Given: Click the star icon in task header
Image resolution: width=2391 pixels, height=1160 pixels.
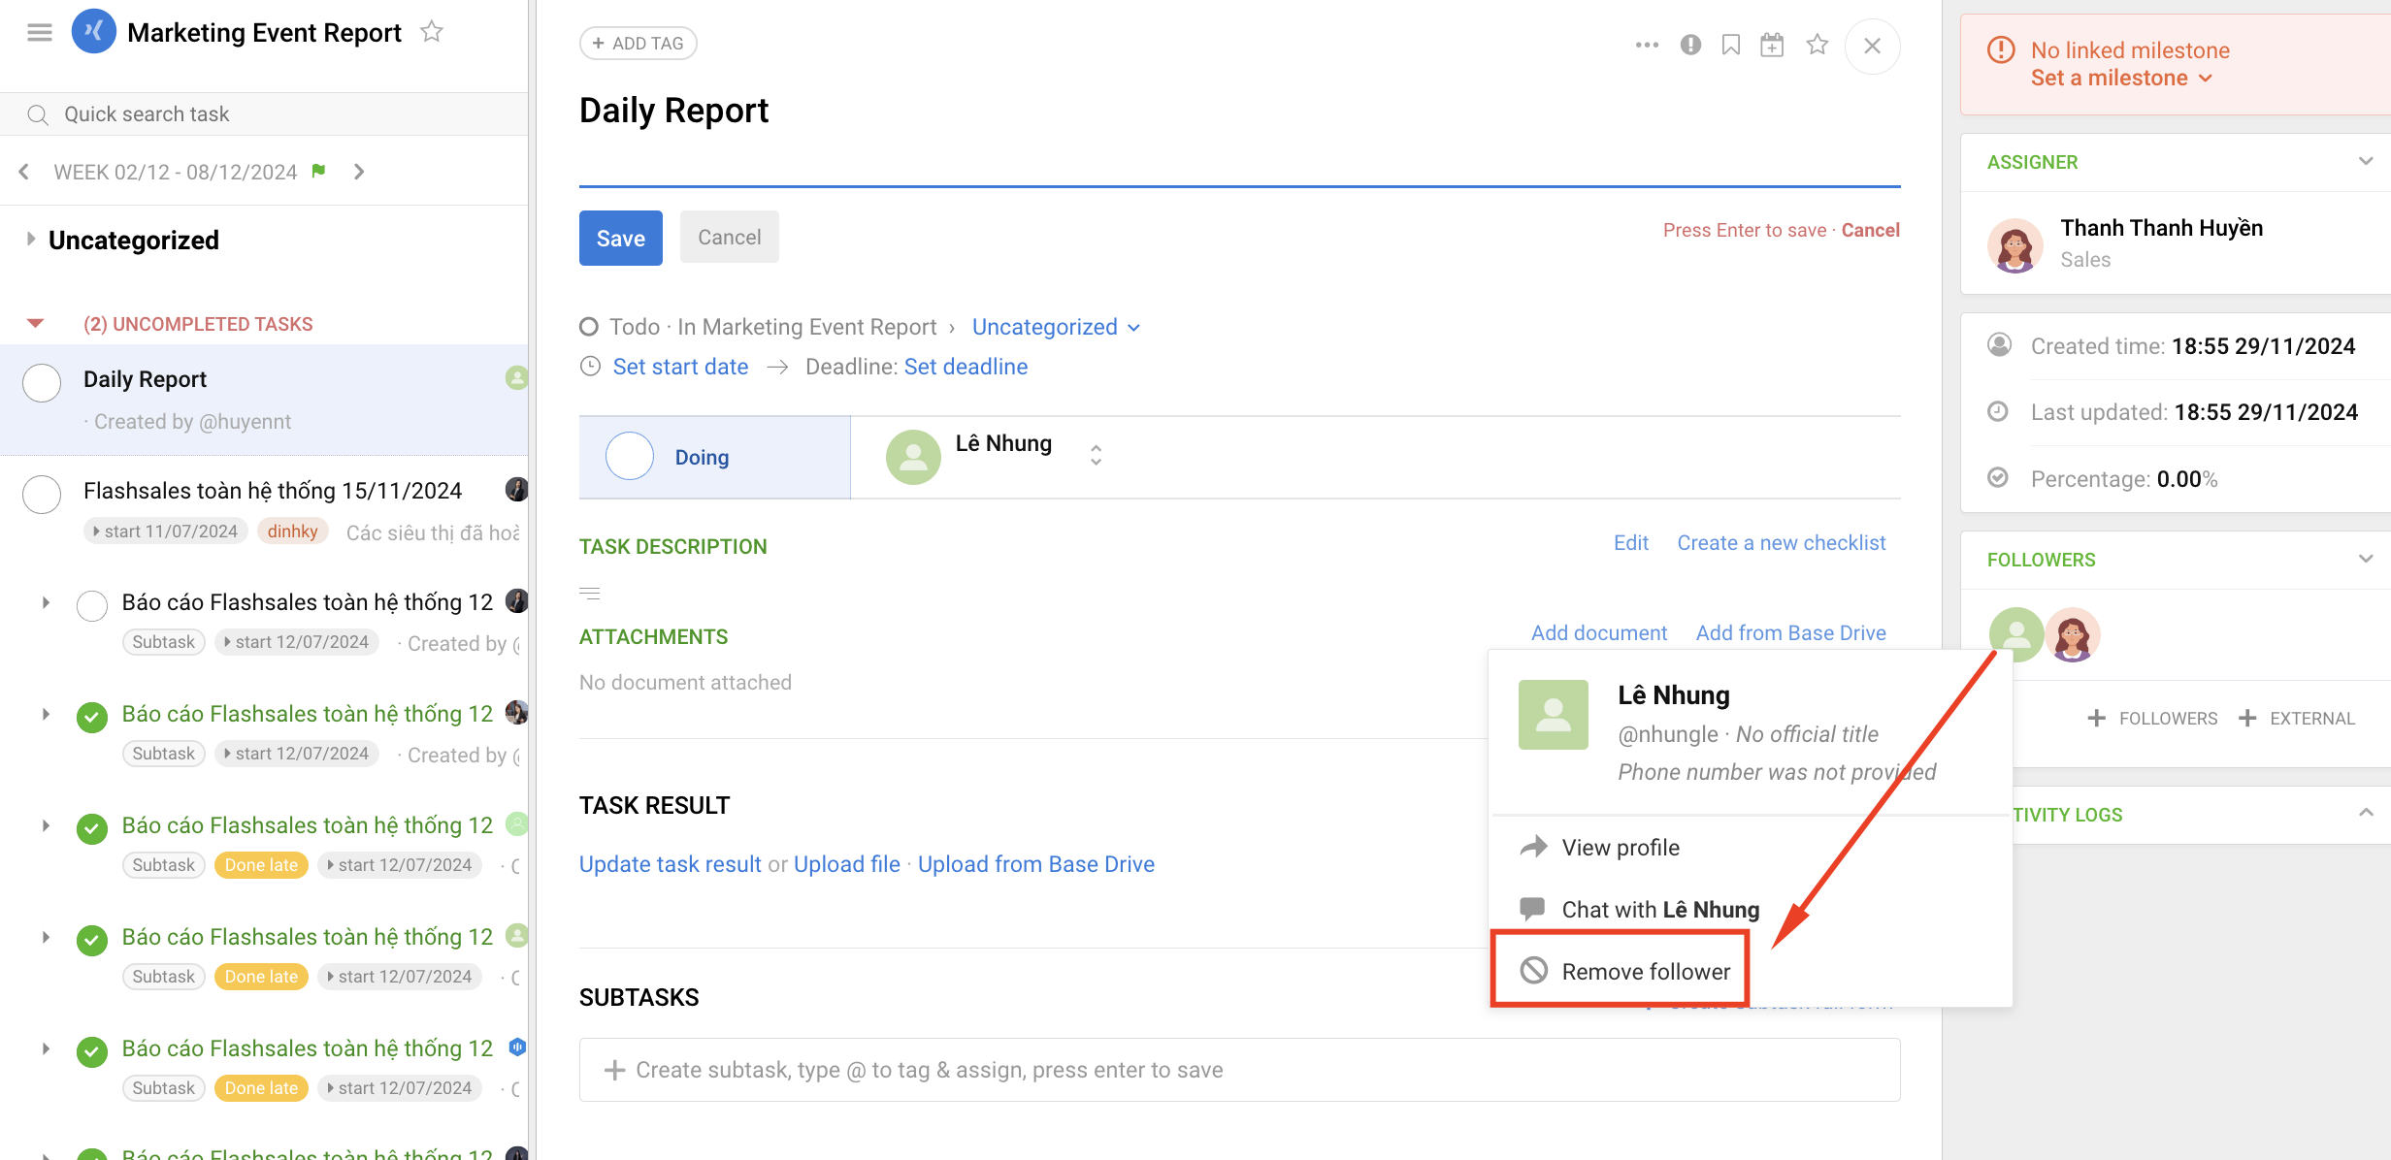Looking at the screenshot, I should pos(1818,45).
